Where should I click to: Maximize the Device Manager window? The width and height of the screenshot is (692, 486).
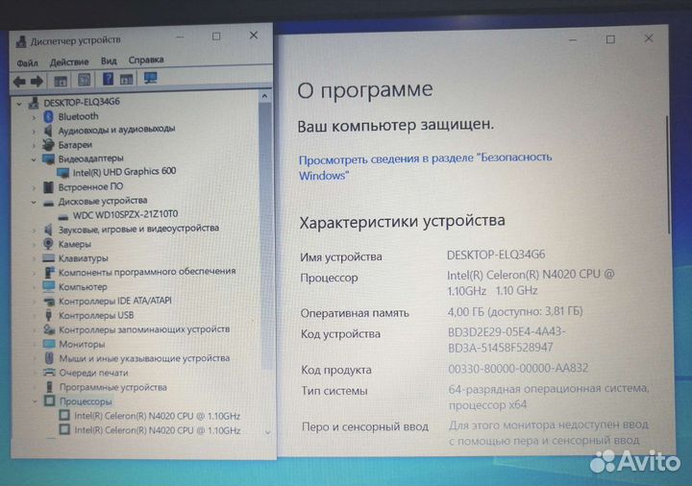click(x=216, y=36)
